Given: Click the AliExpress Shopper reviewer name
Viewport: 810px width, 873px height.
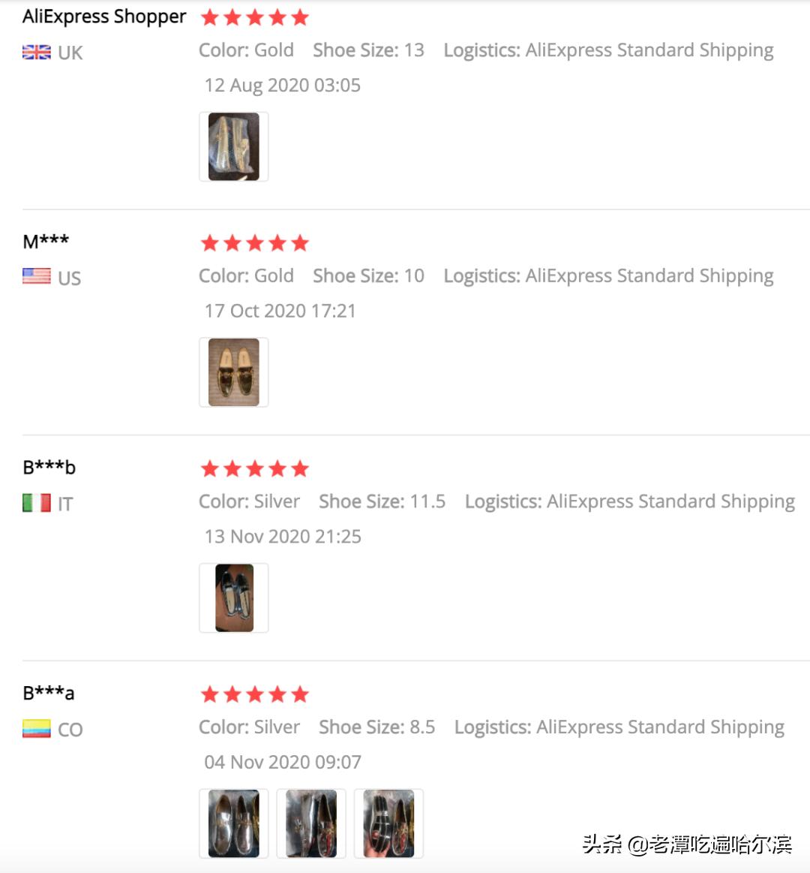Looking at the screenshot, I should [104, 17].
